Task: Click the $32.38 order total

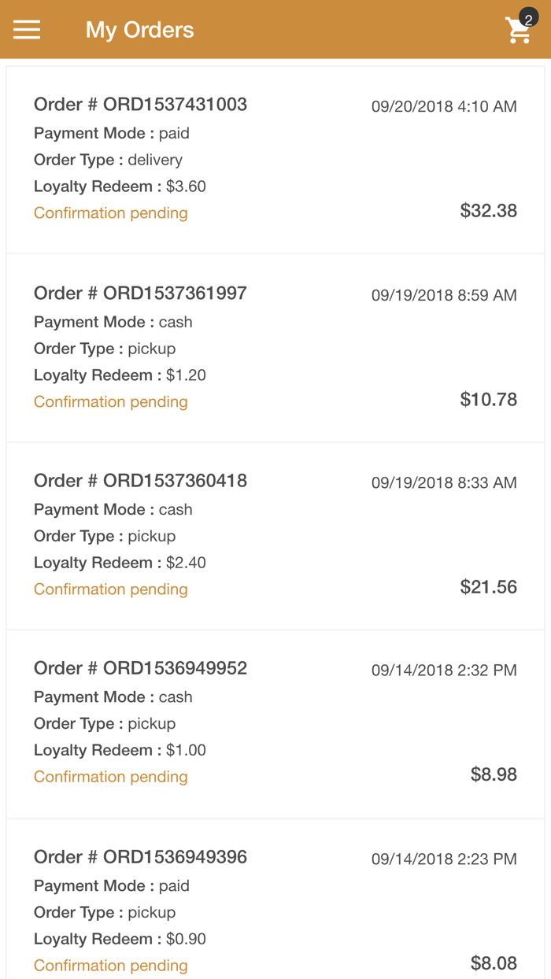Action: (x=488, y=211)
